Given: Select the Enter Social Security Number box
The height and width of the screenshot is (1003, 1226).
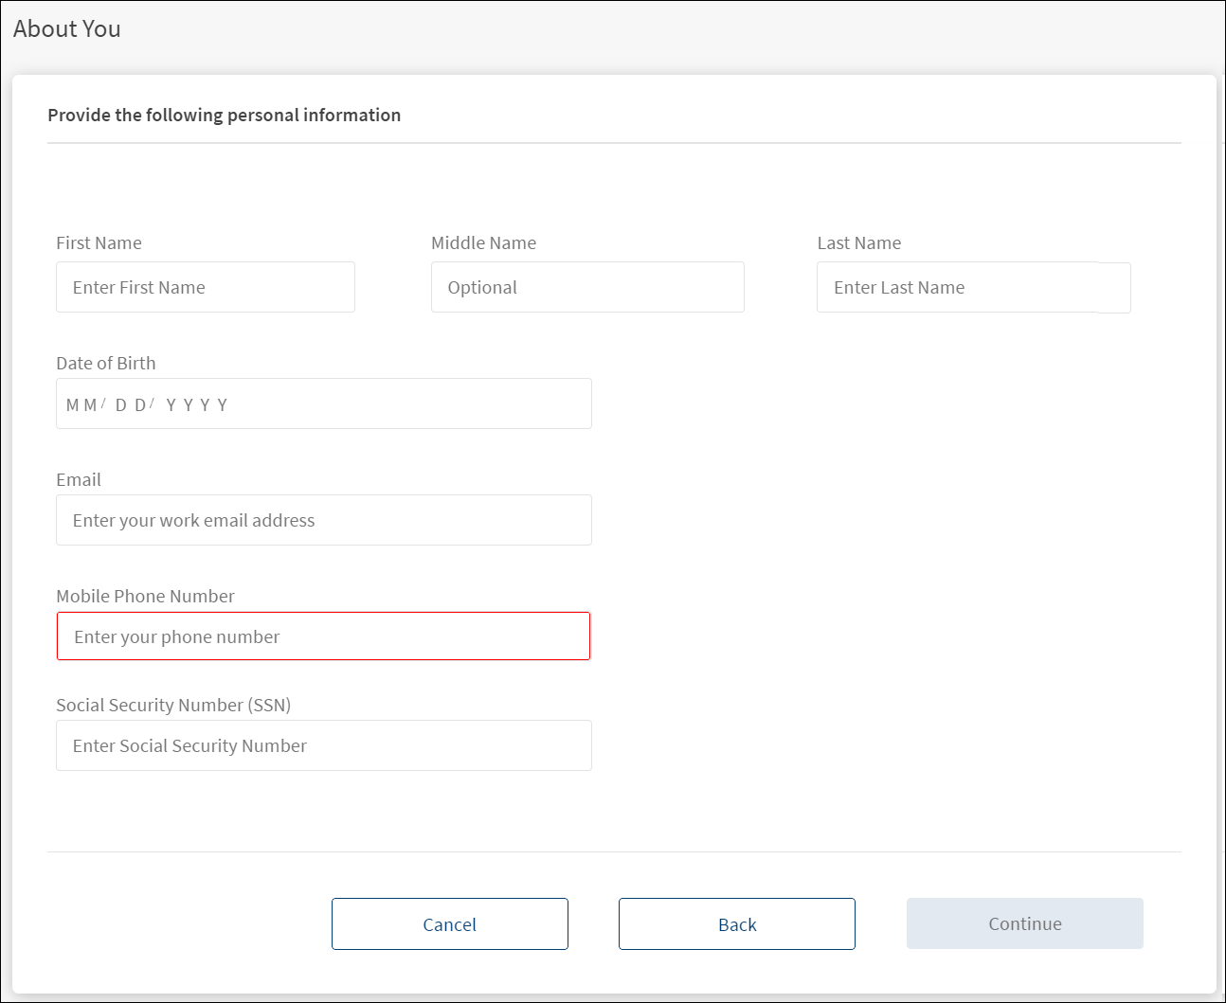Looking at the screenshot, I should tap(323, 745).
